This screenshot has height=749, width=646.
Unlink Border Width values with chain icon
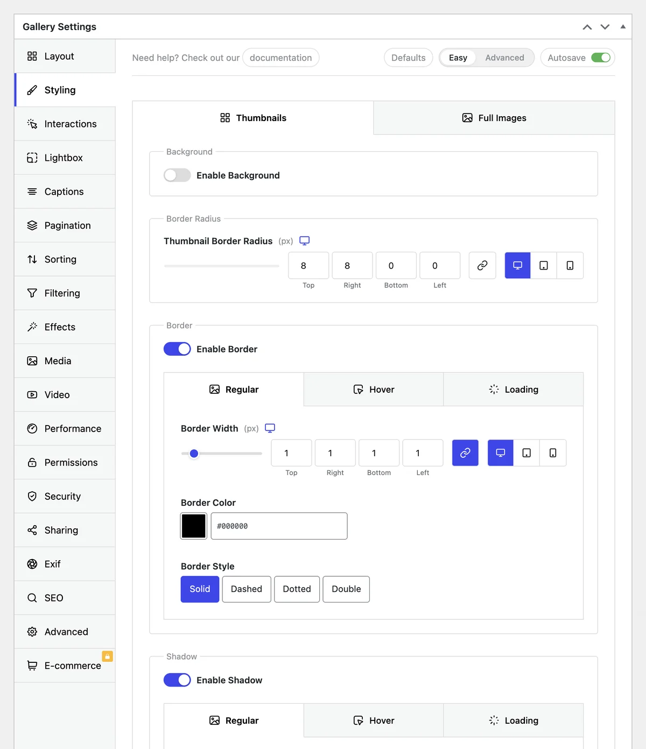tap(465, 453)
